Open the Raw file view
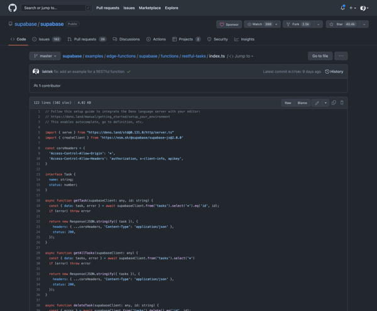Image resolution: width=377 pixels, height=311 pixels. 288,103
